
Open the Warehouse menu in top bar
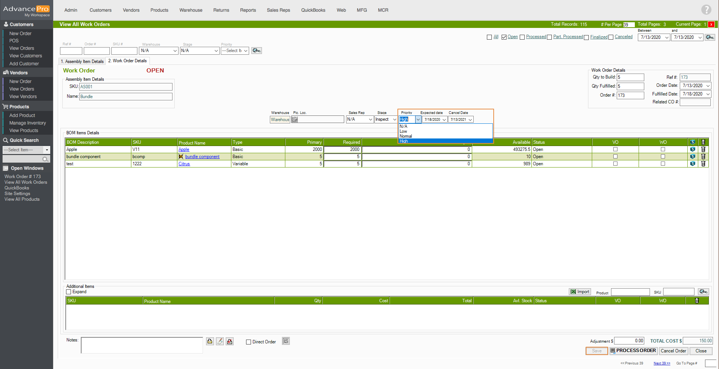[x=191, y=10]
